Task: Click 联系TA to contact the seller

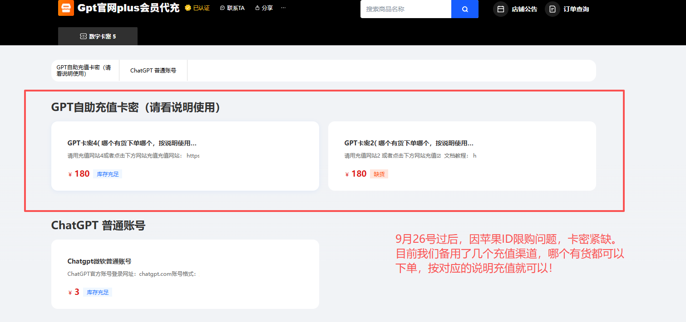Action: [x=232, y=8]
